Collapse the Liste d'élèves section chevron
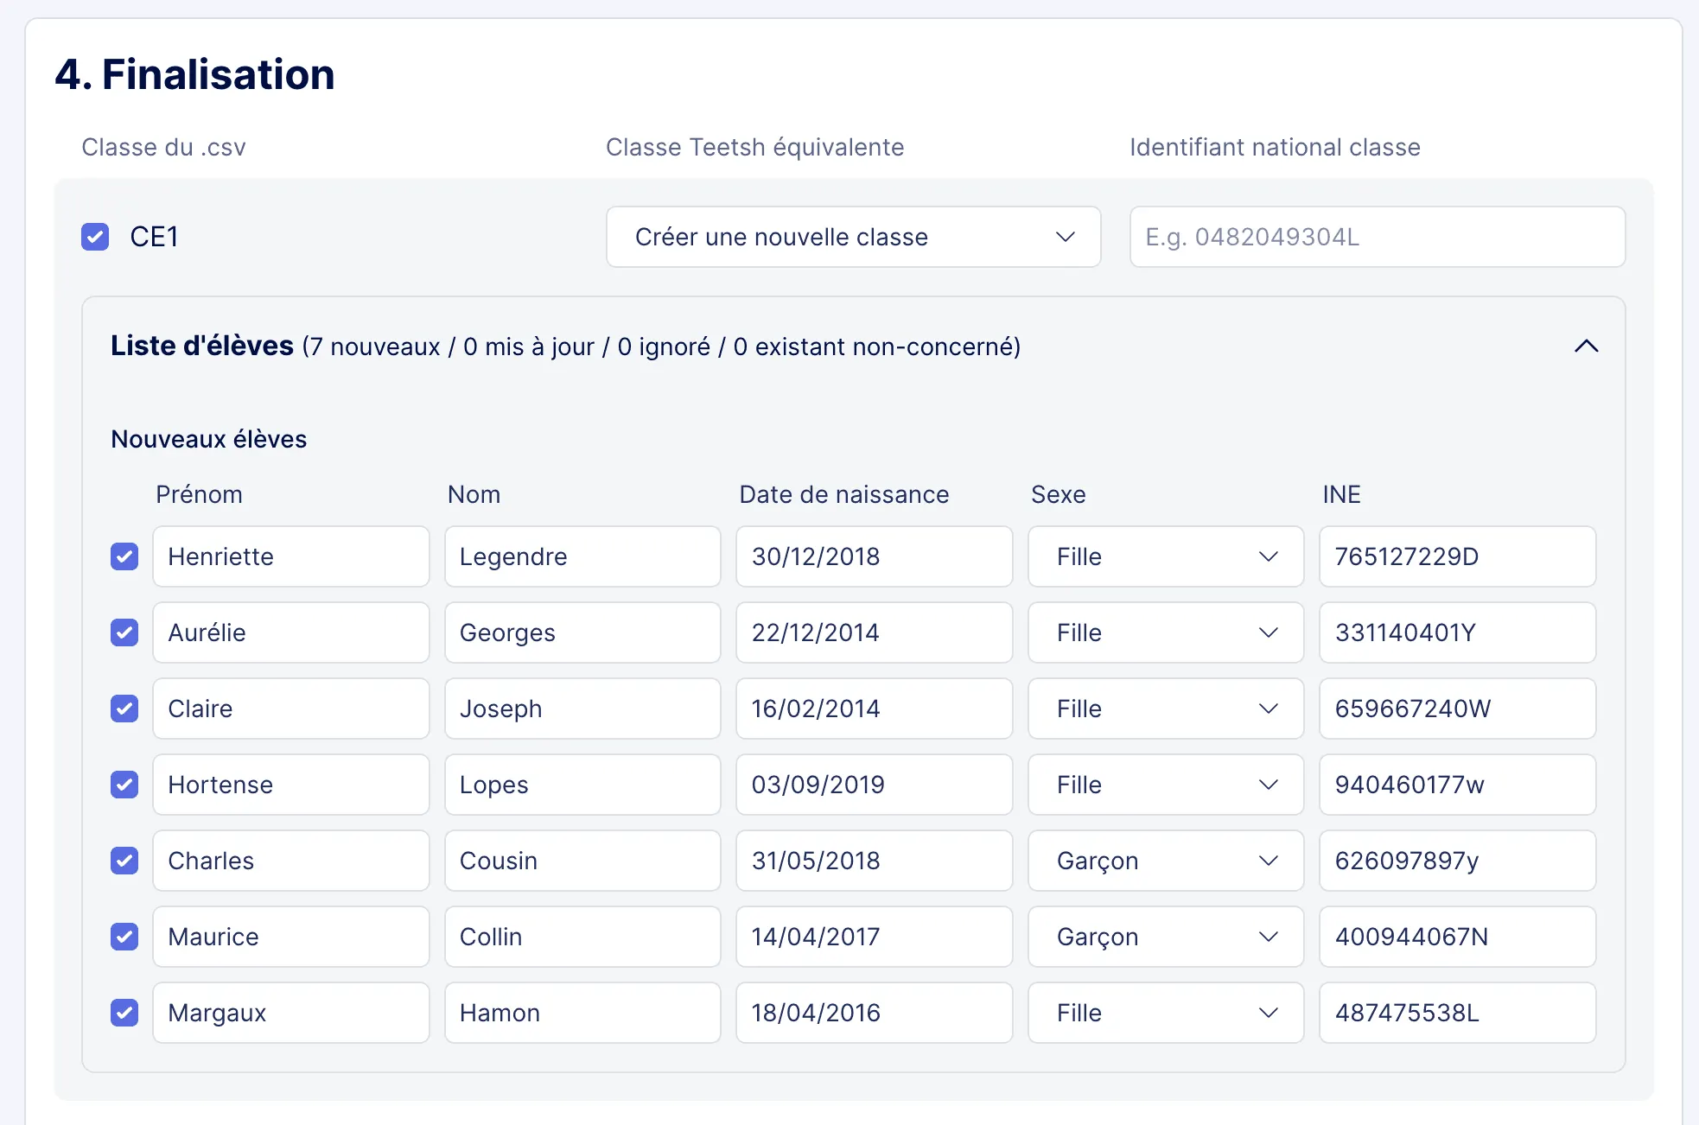Image resolution: width=1699 pixels, height=1125 pixels. coord(1587,346)
